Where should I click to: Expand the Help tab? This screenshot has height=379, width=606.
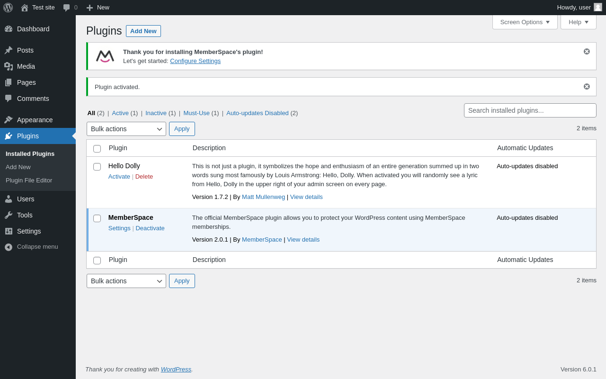(x=578, y=22)
